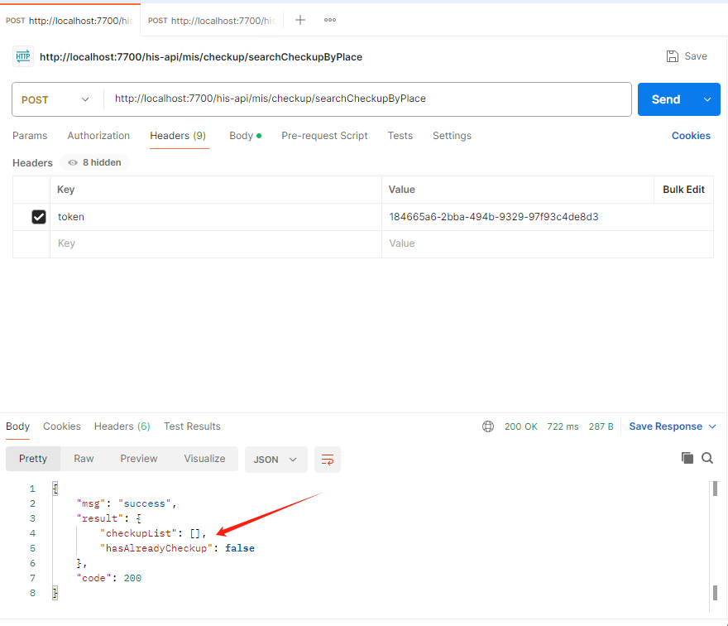Open the Test Results tab
728x626 pixels.
(192, 426)
